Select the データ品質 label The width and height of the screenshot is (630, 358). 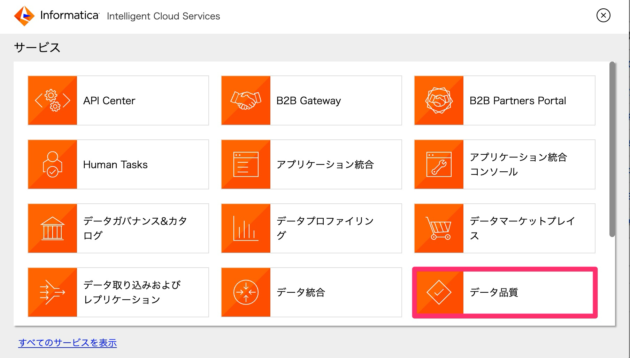pyautogui.click(x=494, y=292)
